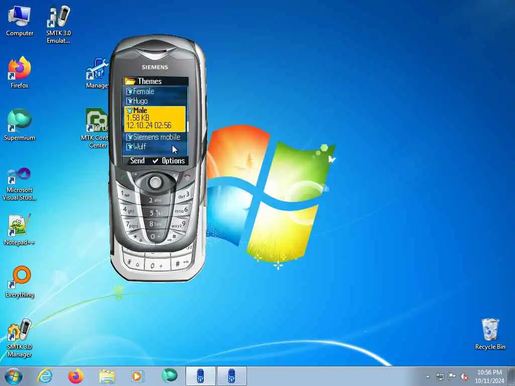Select the Wulf theme on the phone screen
This screenshot has height=386, width=515.
tap(154, 146)
